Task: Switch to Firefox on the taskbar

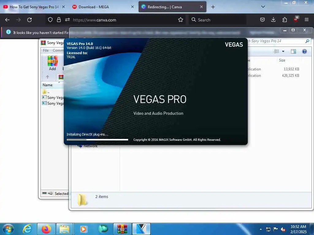Action: 46,229
